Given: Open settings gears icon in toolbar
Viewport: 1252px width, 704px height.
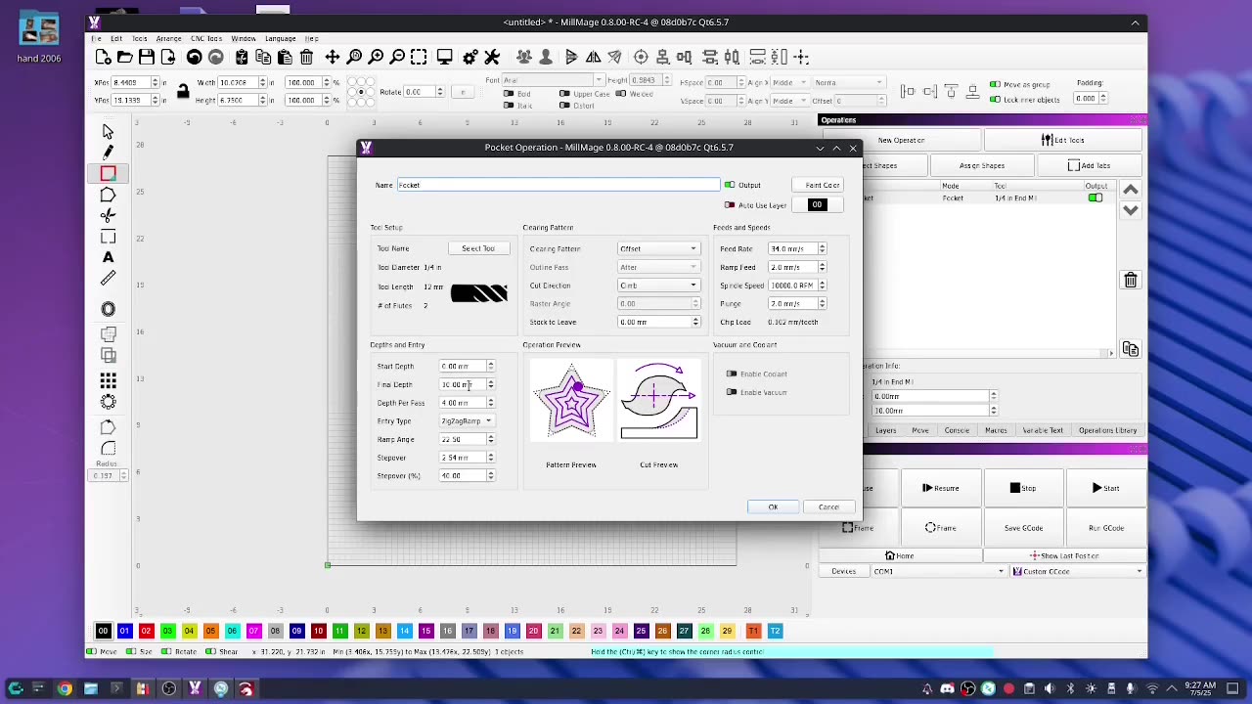Looking at the screenshot, I should (x=470, y=58).
